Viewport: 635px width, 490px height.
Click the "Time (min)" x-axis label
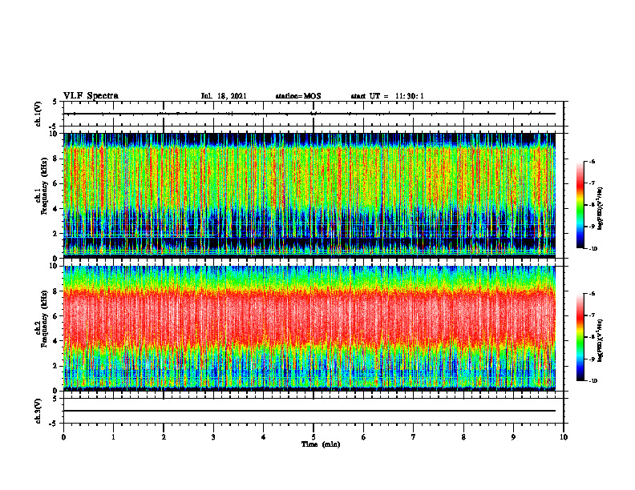coord(321,444)
